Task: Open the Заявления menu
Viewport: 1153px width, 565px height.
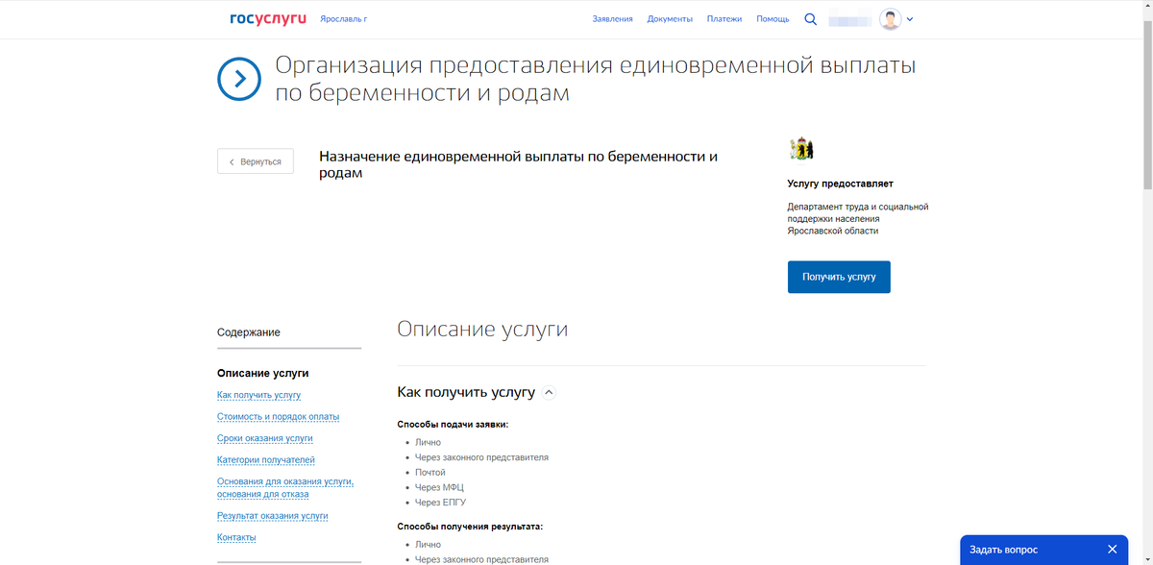Action: click(613, 19)
